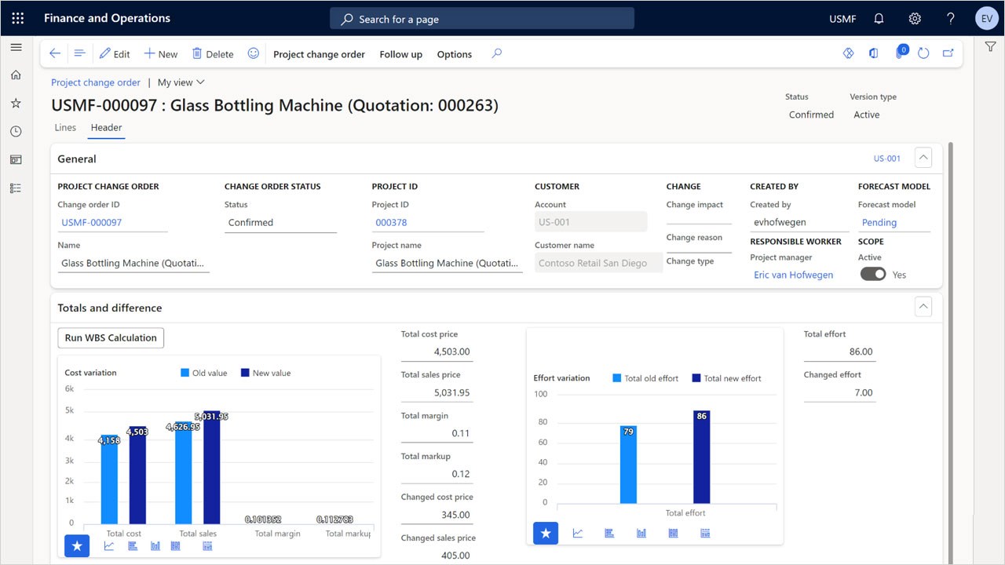Open notifications bell icon
The height and width of the screenshot is (565, 1005).
879,18
